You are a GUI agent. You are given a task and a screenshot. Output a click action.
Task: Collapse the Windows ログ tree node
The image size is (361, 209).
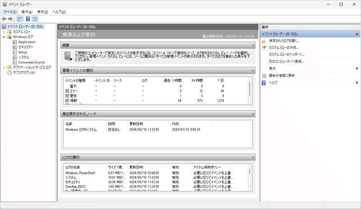pyautogui.click(x=4, y=37)
